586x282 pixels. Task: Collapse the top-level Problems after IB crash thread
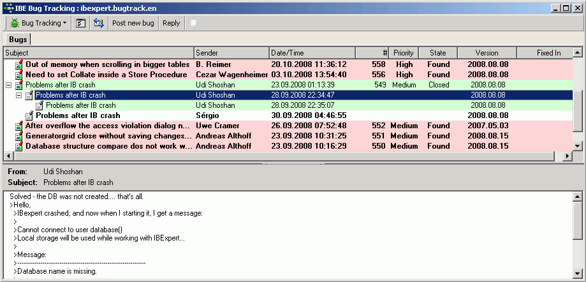pyautogui.click(x=8, y=85)
